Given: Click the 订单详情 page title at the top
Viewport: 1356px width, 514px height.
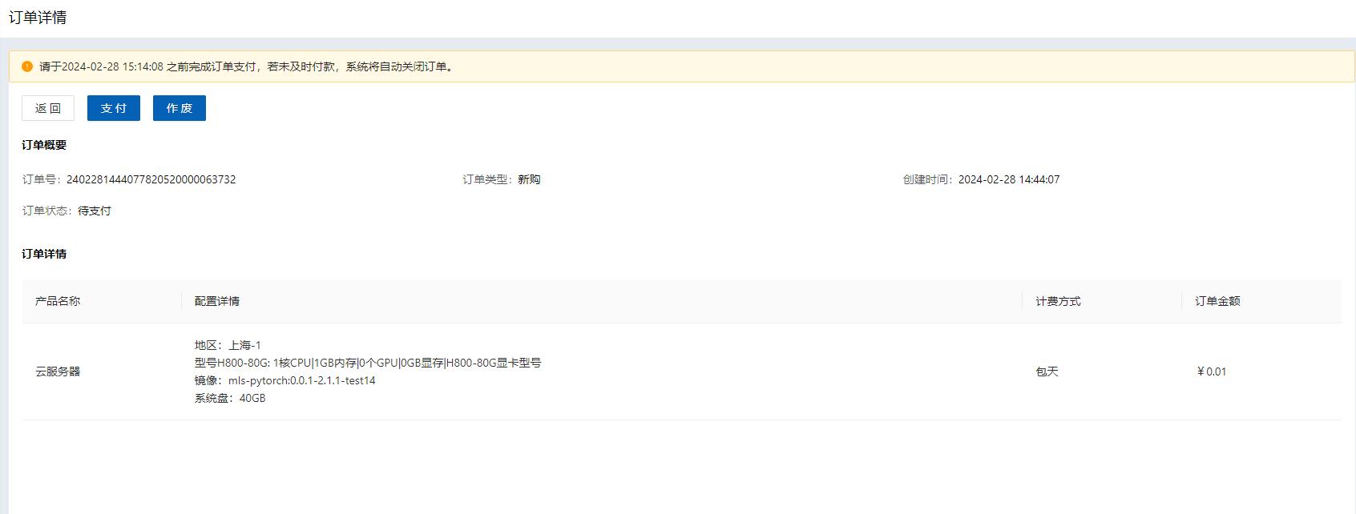Looking at the screenshot, I should coord(38,18).
